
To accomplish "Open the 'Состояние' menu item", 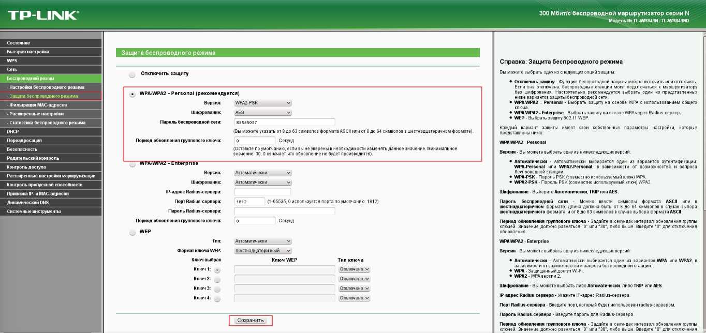I will click(x=19, y=43).
